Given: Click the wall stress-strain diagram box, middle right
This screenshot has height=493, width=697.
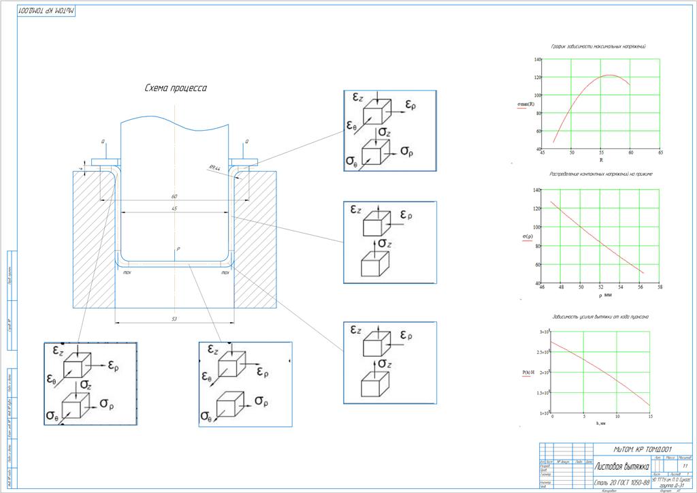Looking at the screenshot, I should 390,242.
